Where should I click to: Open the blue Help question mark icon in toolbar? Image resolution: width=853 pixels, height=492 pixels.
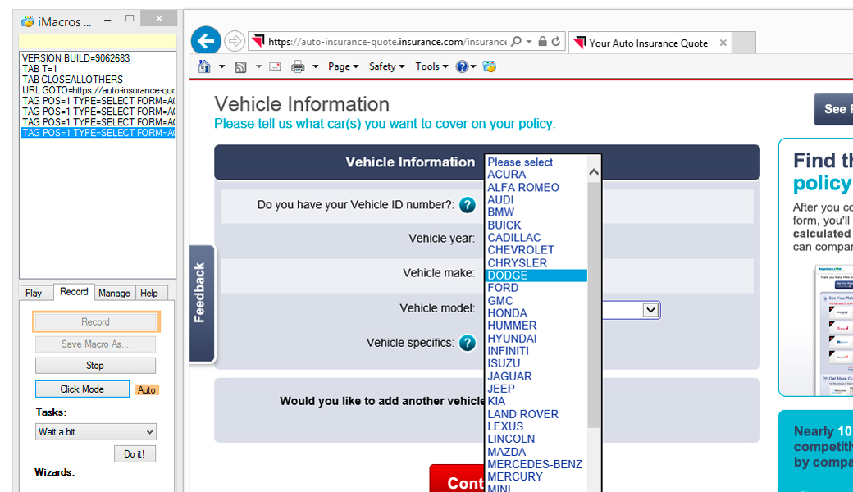463,66
